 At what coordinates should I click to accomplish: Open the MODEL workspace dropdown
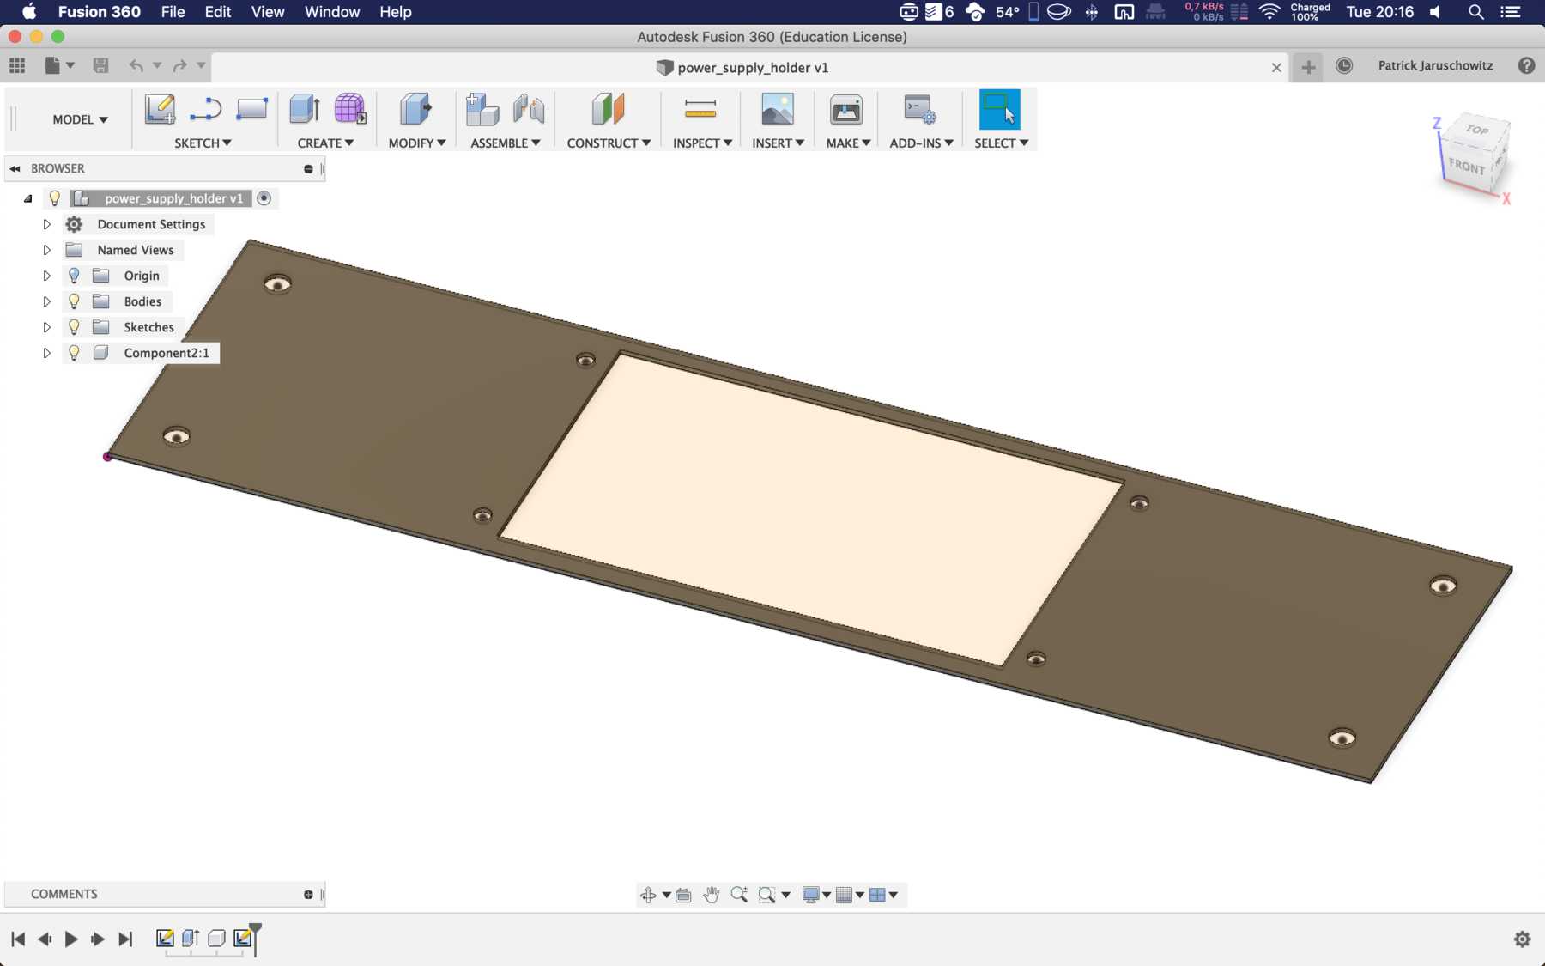[80, 119]
